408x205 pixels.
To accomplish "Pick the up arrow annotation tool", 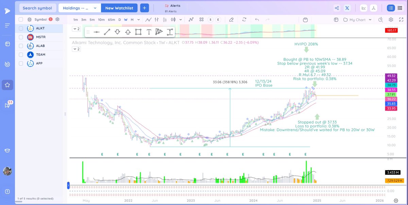I will (128, 32).
